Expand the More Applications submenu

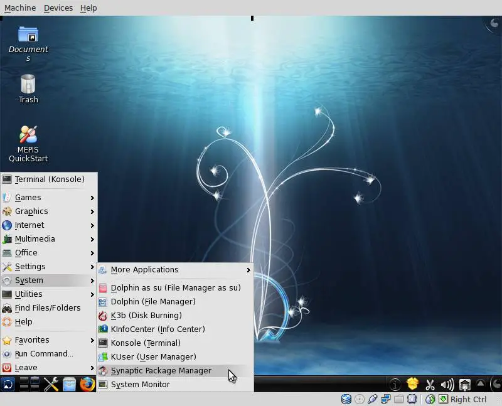(x=175, y=270)
